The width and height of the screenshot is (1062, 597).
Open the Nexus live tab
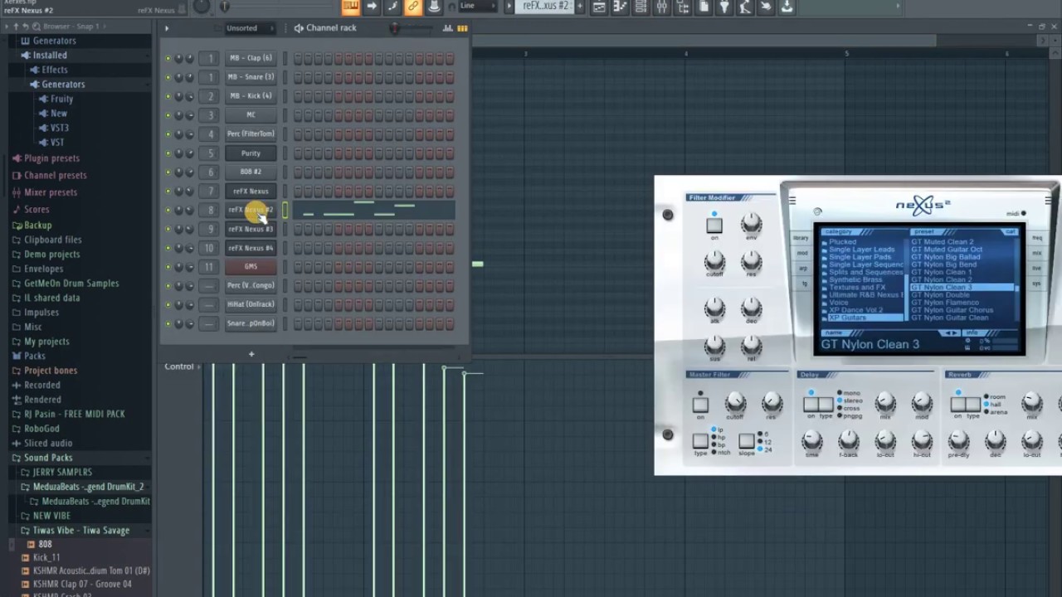point(1036,268)
